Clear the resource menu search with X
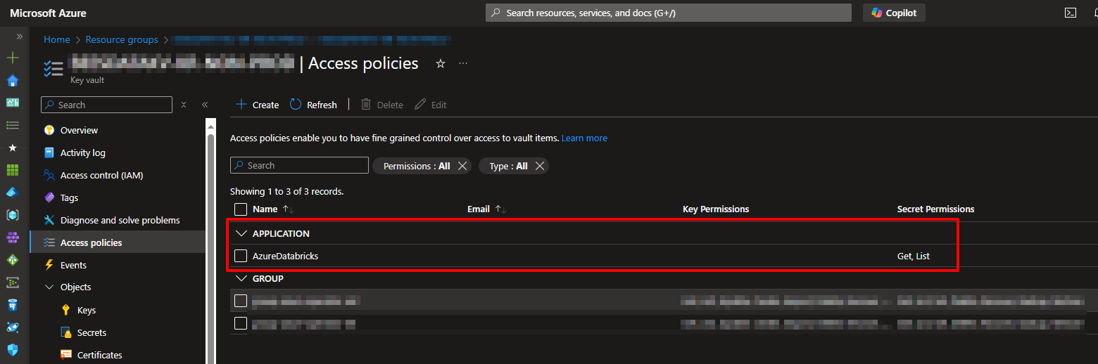The image size is (1098, 364). 184,105
